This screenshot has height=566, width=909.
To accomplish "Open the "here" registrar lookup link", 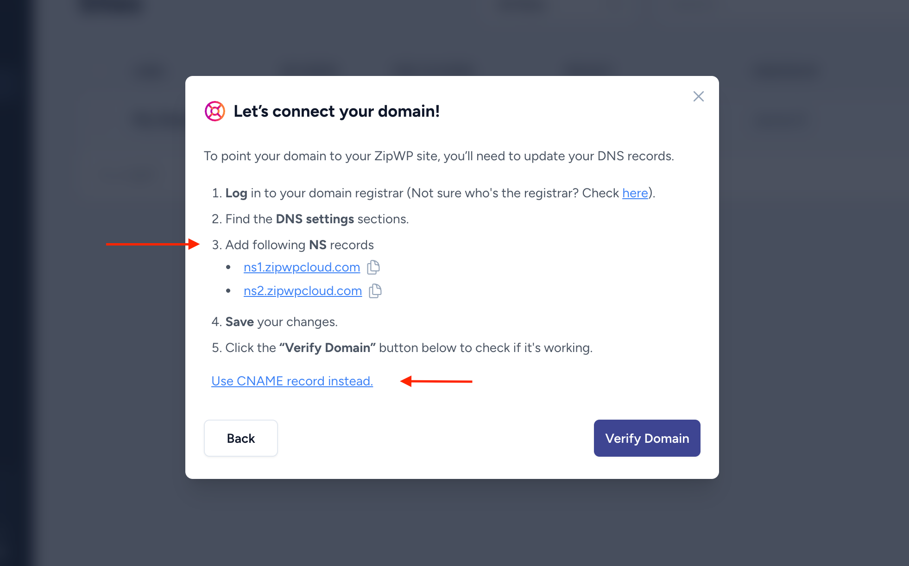I will pyautogui.click(x=635, y=193).
